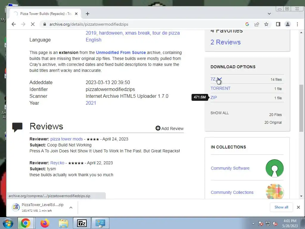The width and height of the screenshot is (305, 229).
Task: Stop loading the page
Action: point(33,24)
